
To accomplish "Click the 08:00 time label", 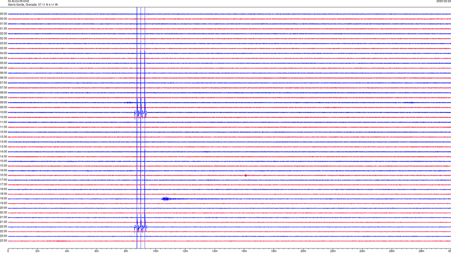I will [x=3, y=93].
